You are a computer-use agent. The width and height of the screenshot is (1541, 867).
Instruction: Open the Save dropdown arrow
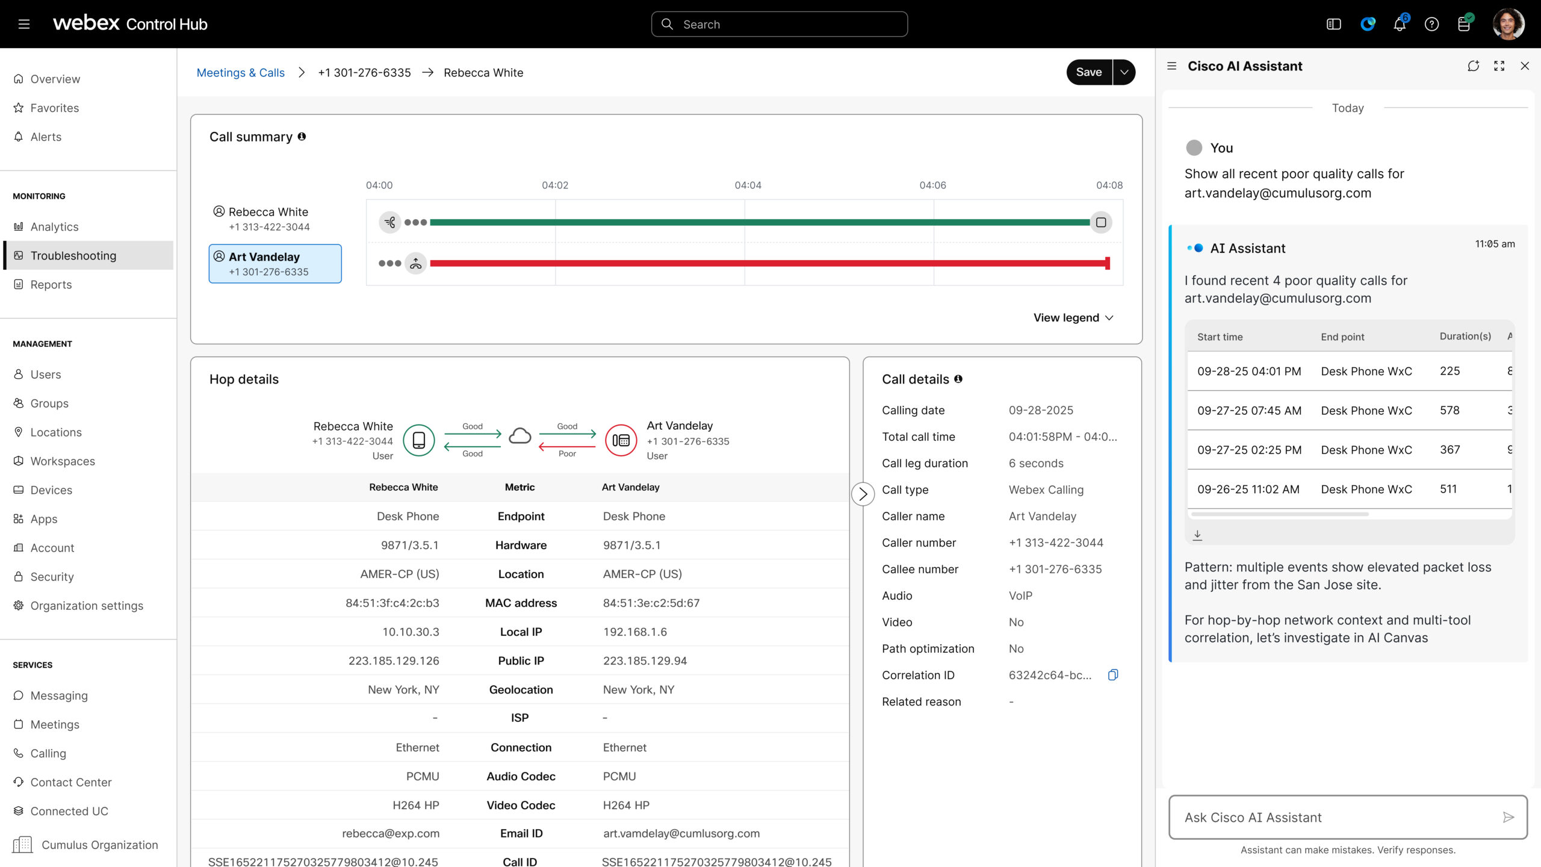pos(1124,72)
